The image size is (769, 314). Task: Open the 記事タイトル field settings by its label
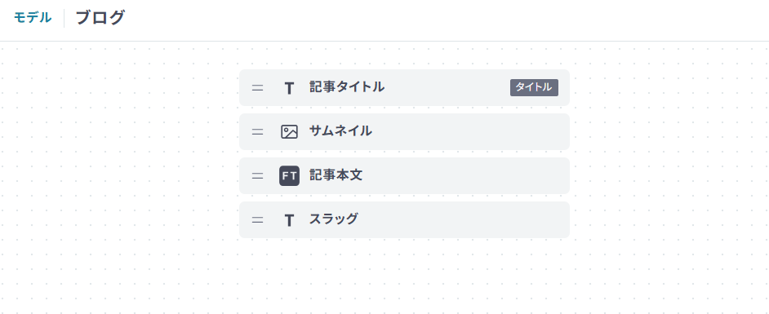[347, 87]
